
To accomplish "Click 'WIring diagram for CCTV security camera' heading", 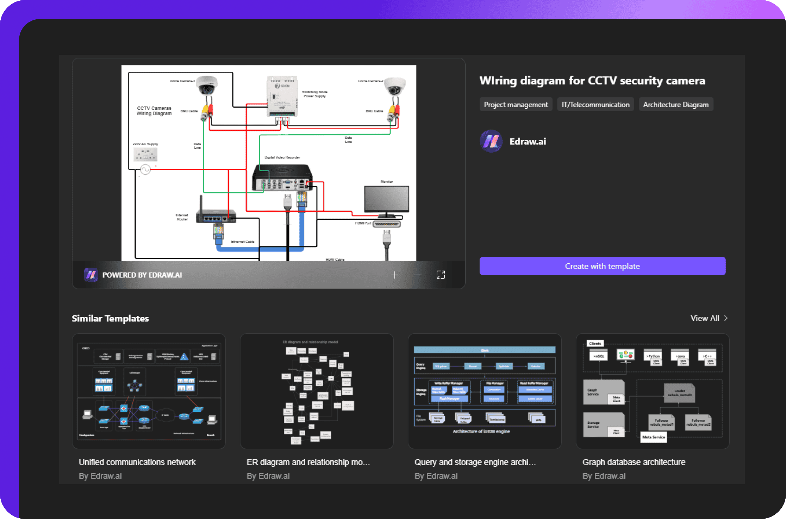I will pos(592,81).
